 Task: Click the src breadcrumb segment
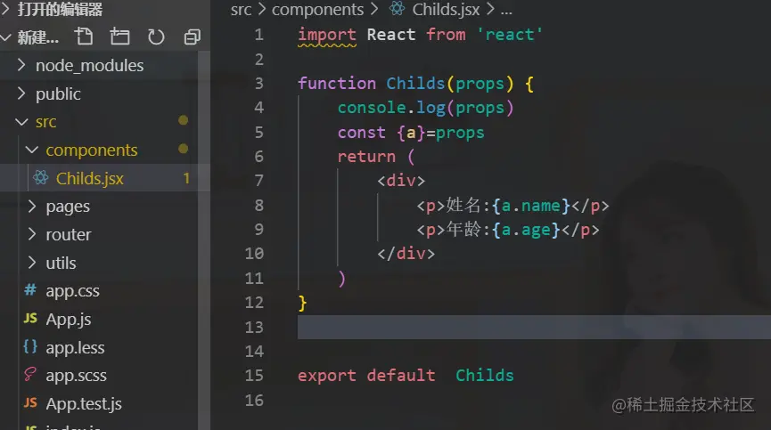click(x=241, y=9)
